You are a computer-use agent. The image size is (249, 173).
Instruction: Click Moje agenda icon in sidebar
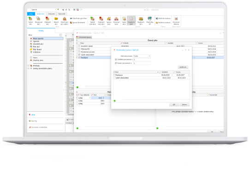click(31, 38)
